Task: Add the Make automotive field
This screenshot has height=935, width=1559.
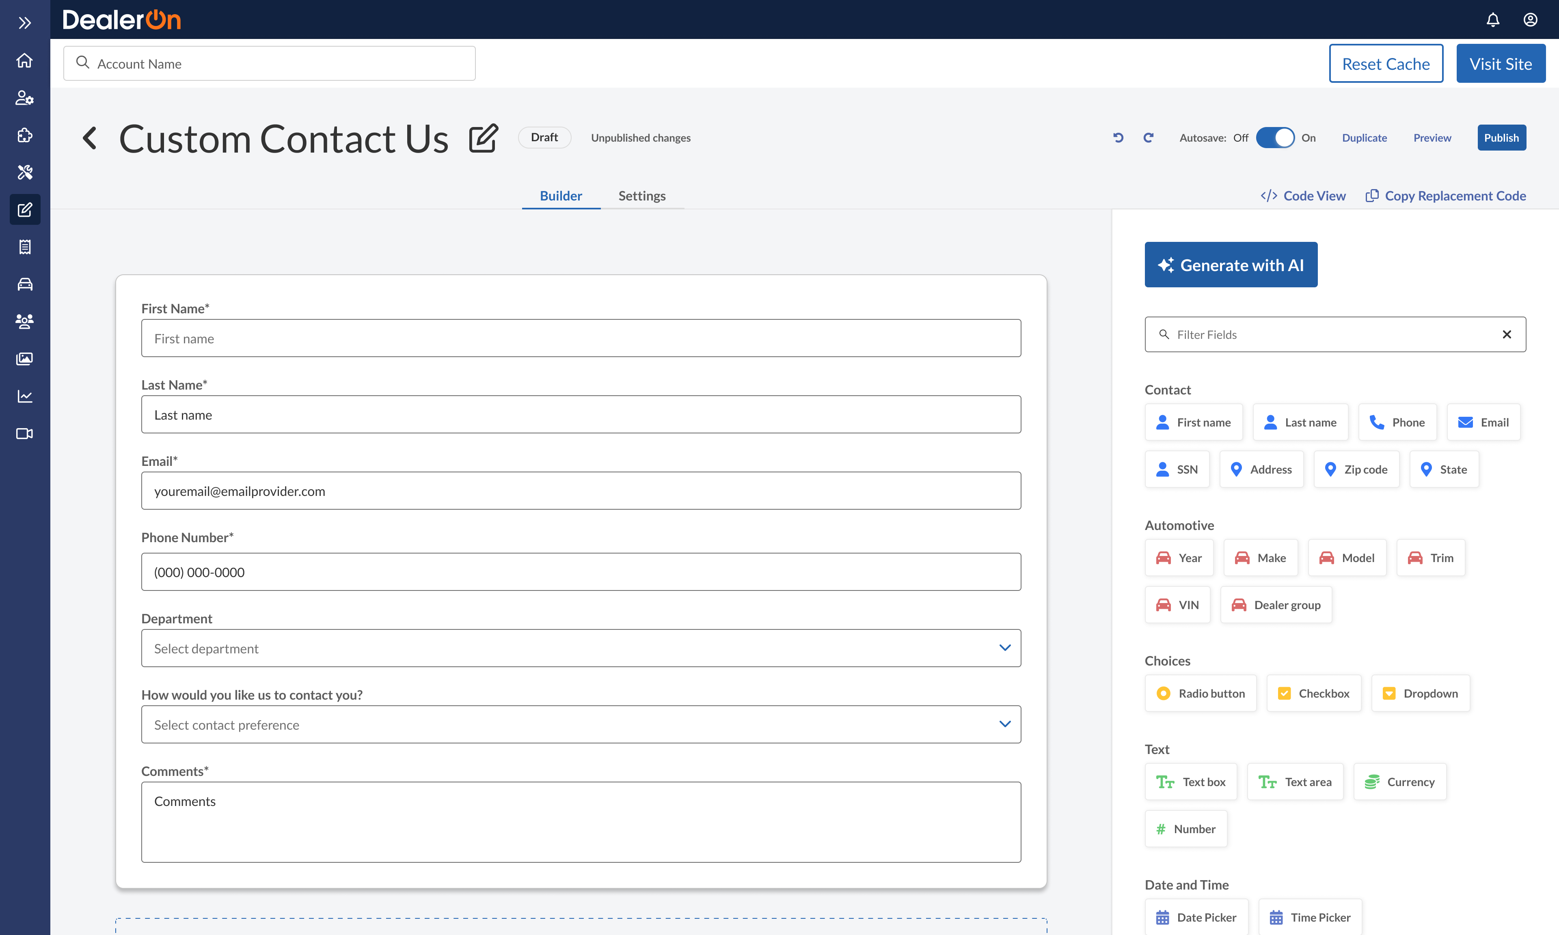Action: (x=1260, y=558)
